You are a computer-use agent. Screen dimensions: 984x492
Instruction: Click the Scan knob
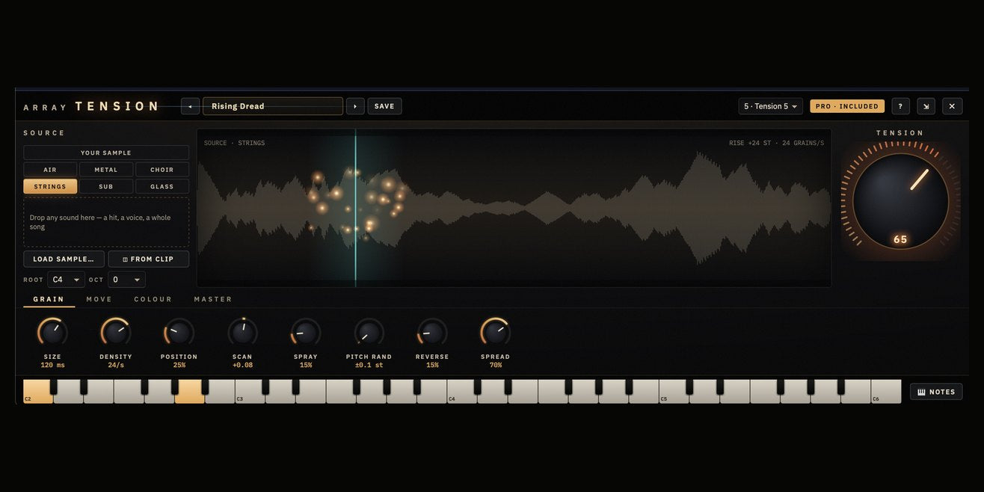242,332
